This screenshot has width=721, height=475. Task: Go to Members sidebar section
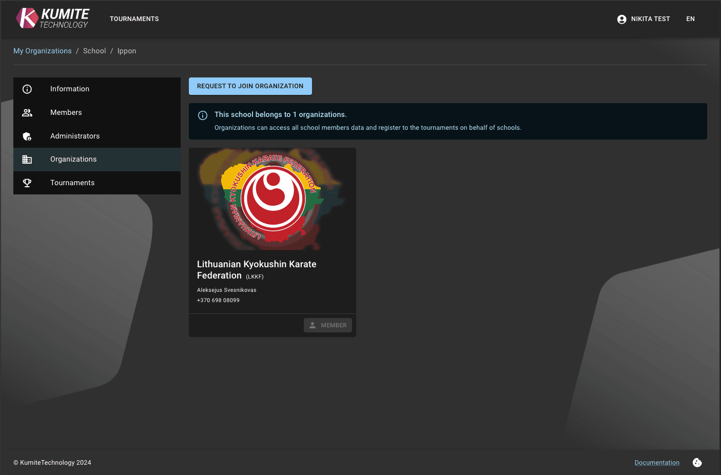click(66, 113)
